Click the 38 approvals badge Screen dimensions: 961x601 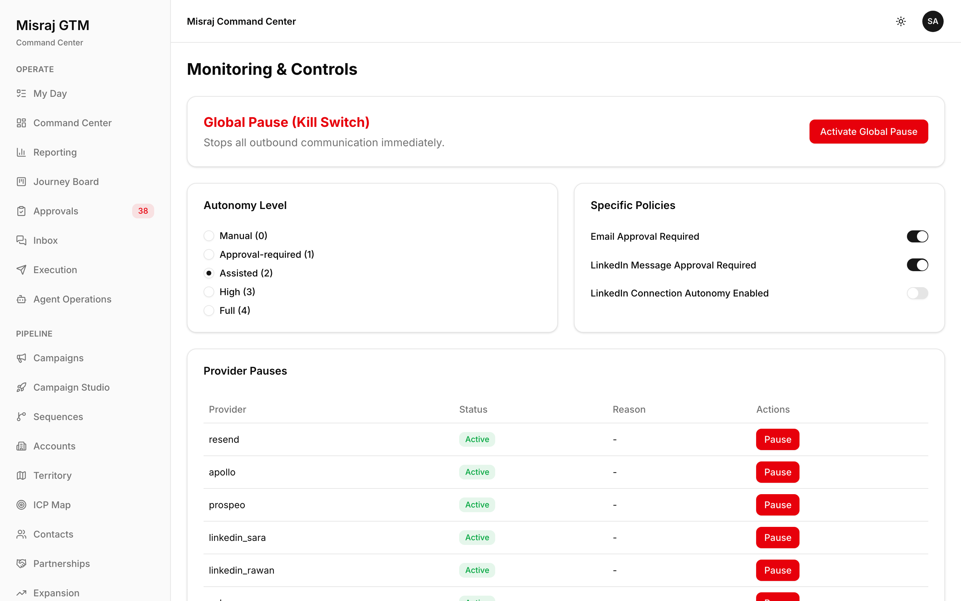click(x=143, y=211)
